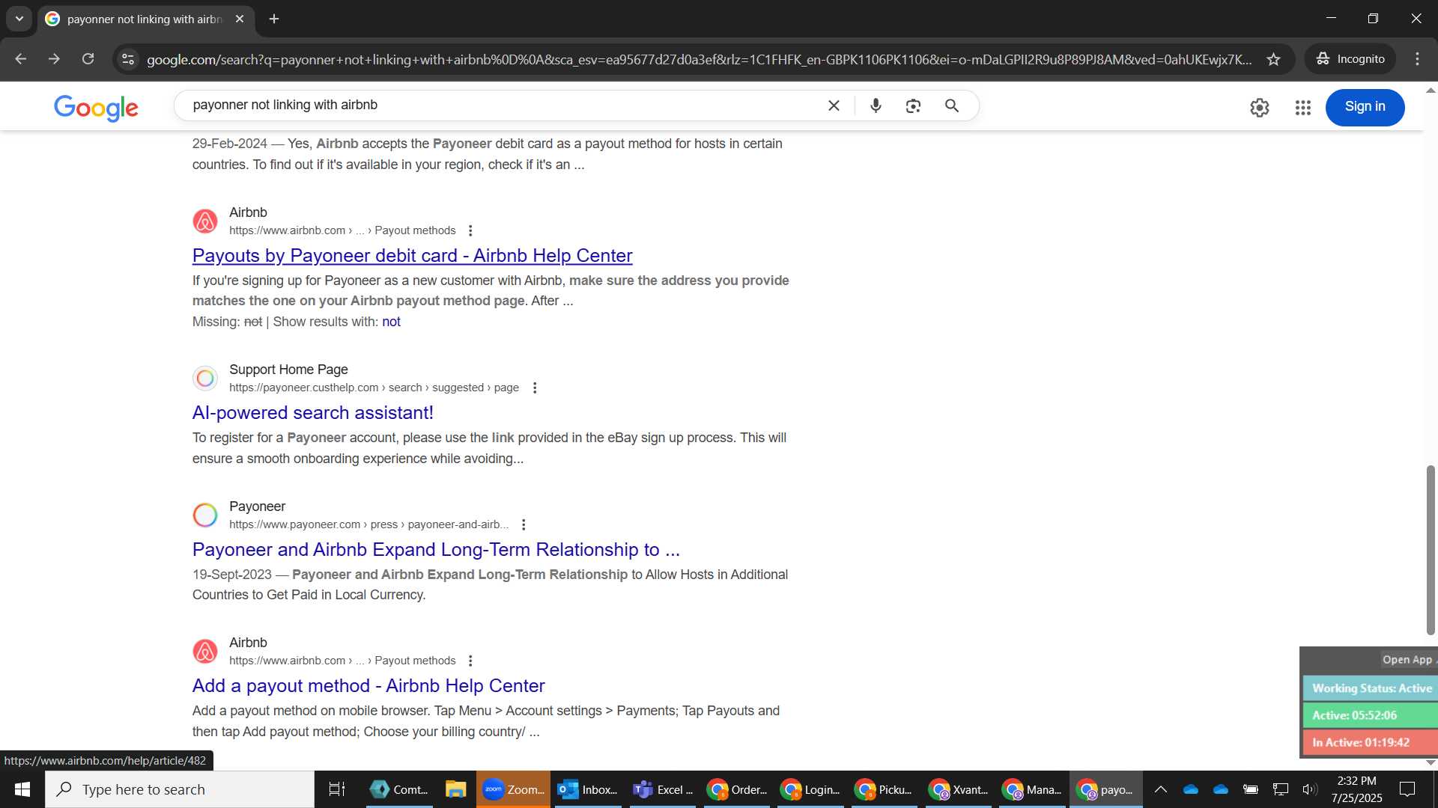Open Search by image (Lens) icon
This screenshot has width=1438, height=808.
click(913, 105)
